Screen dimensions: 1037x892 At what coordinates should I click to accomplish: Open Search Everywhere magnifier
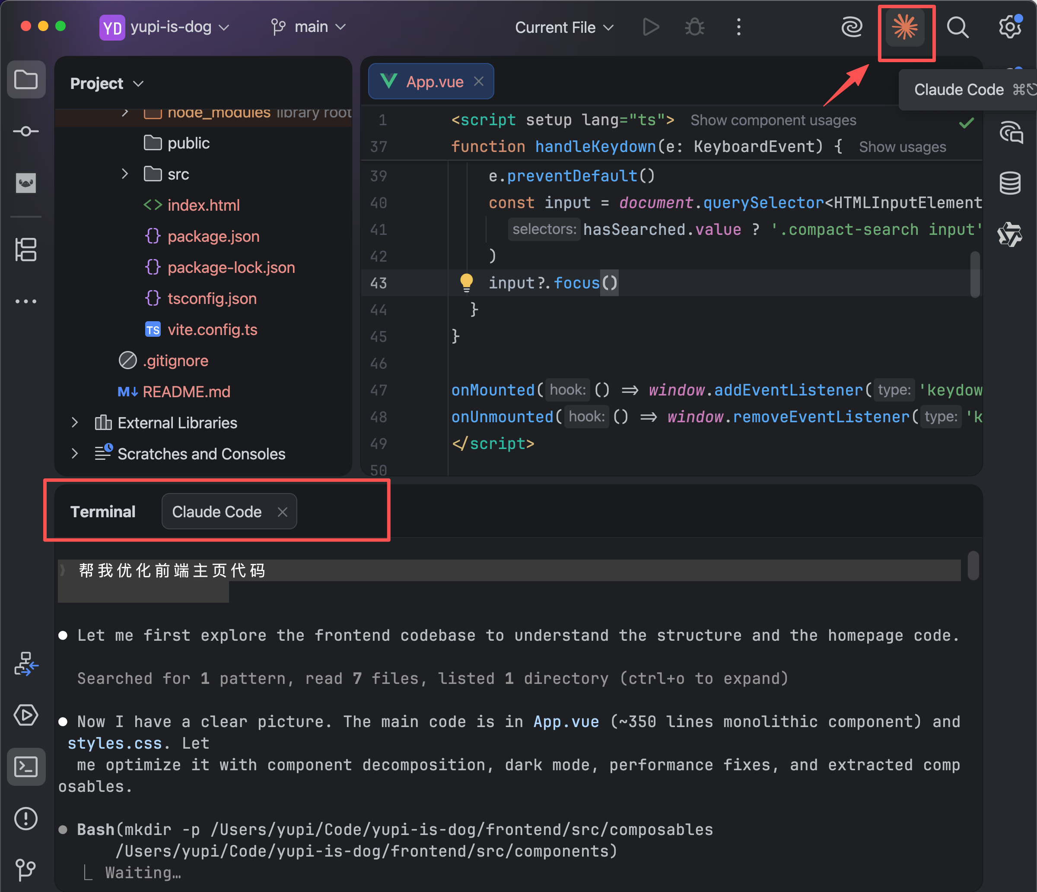coord(957,27)
